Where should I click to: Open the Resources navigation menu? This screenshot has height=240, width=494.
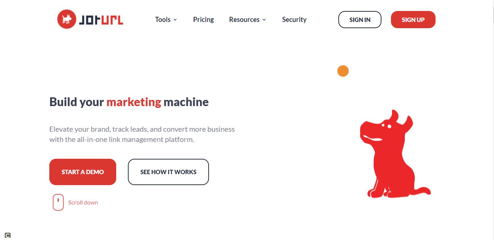point(244,20)
